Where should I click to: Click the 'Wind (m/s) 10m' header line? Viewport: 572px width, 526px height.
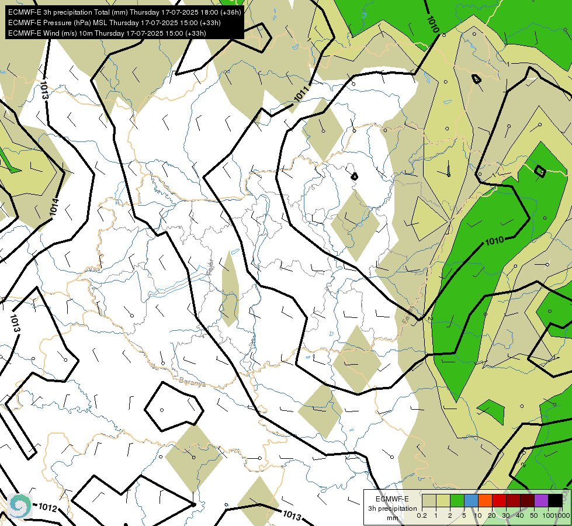point(107,33)
